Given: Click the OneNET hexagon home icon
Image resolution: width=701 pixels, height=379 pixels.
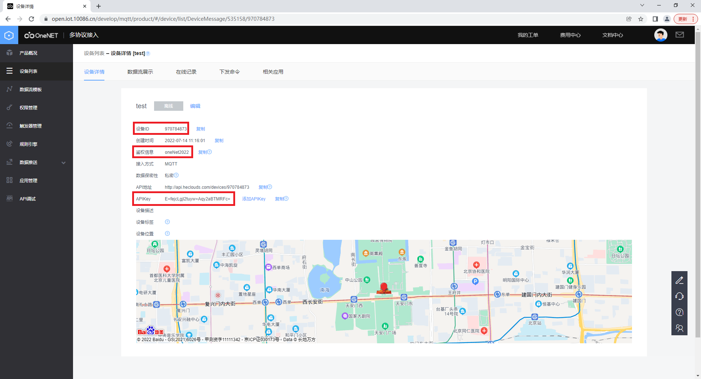Looking at the screenshot, I should pos(9,35).
